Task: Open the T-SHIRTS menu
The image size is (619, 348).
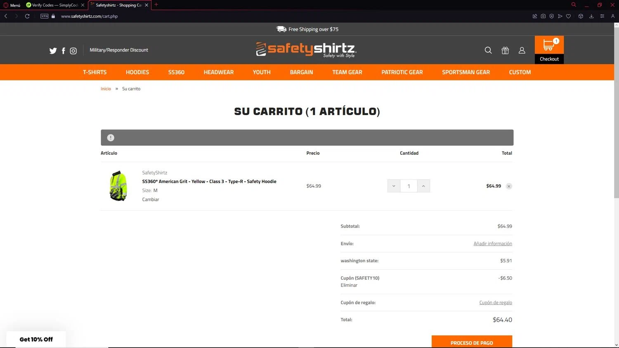Action: (95, 72)
